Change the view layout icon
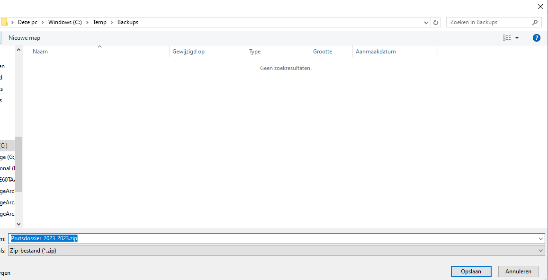548x280 pixels. (507, 38)
